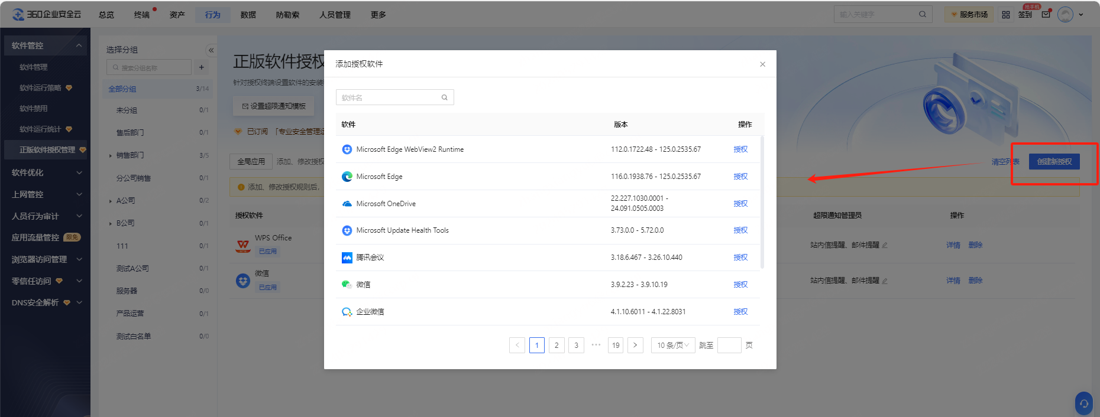1100x417 pixels.
Task: Focus the 跳至 page number input
Action: [729, 345]
